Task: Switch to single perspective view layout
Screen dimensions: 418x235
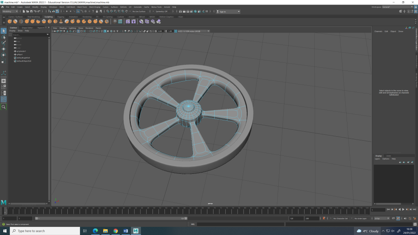Action: coord(3,81)
